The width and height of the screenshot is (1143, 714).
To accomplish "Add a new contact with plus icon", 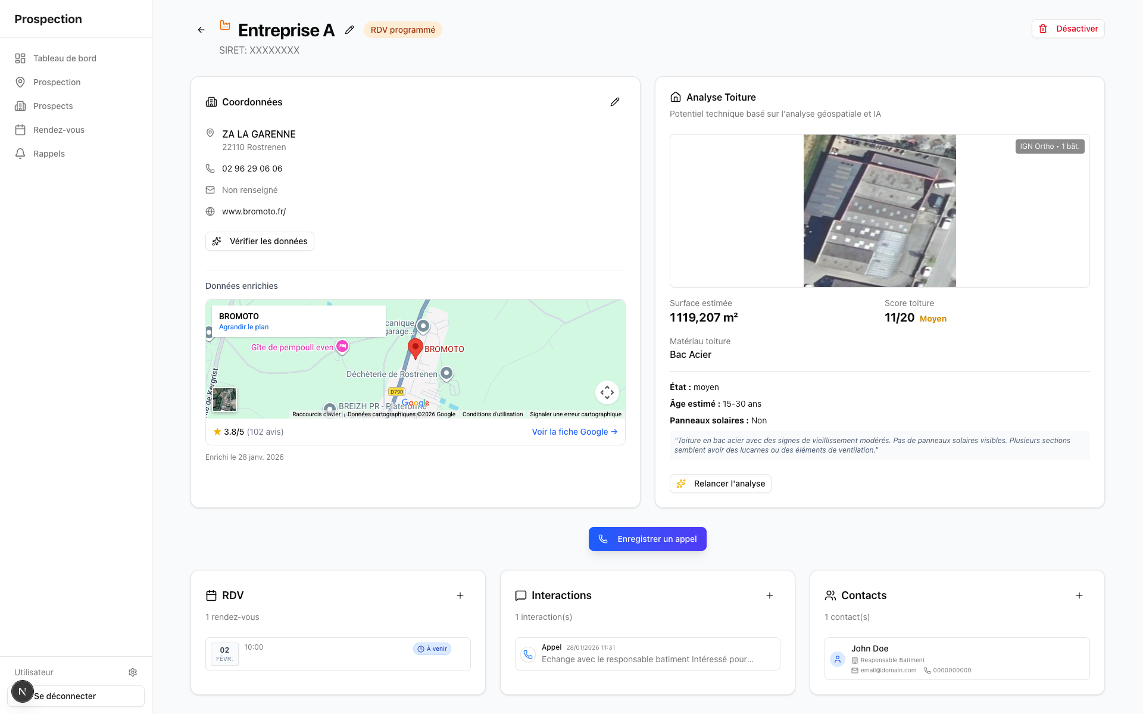I will coord(1079,595).
